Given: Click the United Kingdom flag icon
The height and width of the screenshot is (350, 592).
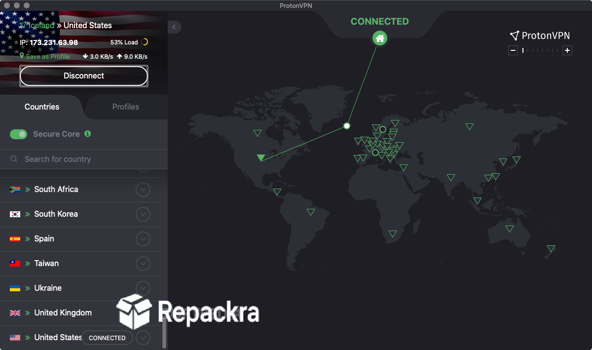Looking at the screenshot, I should pos(15,312).
